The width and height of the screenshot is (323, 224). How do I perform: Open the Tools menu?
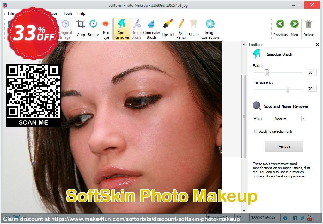click(x=68, y=13)
